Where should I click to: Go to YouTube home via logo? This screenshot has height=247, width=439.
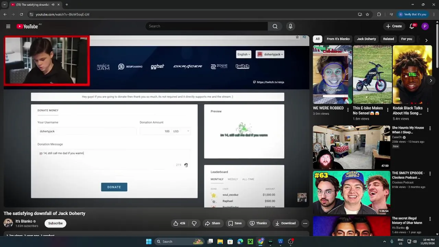tap(27, 26)
